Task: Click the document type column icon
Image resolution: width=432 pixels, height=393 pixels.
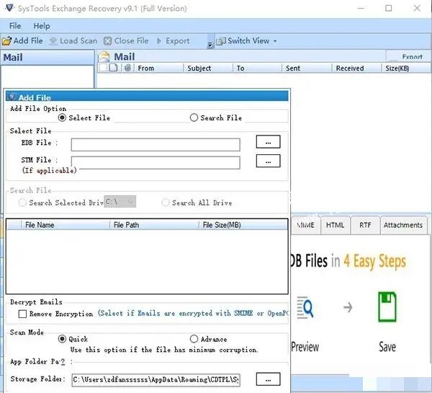Action: pos(113,68)
